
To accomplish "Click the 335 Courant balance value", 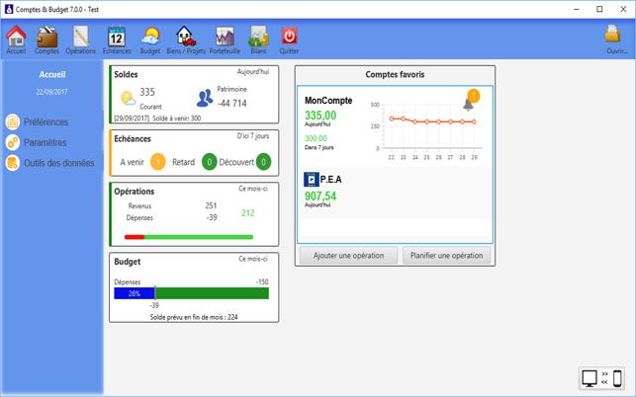I will point(147,92).
